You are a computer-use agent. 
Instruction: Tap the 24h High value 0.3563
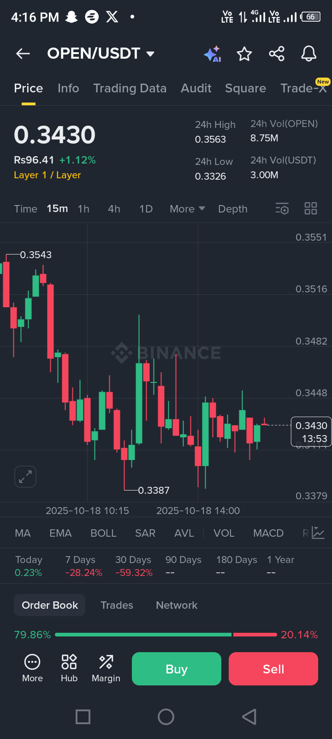[x=210, y=139]
